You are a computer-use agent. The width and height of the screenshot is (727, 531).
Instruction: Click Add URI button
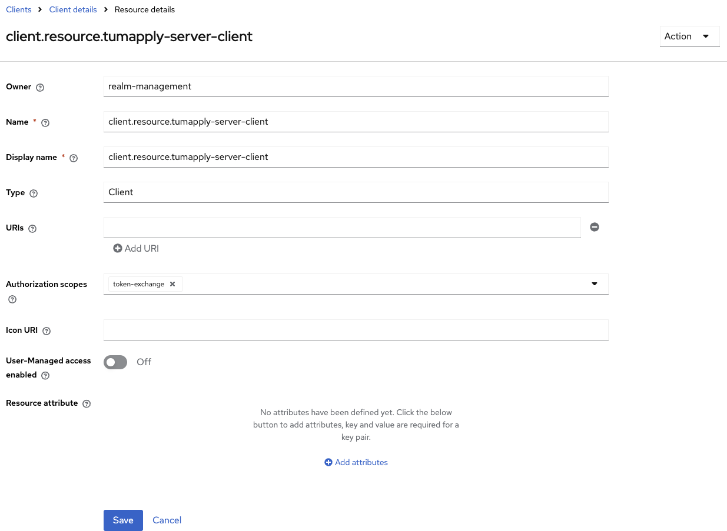click(x=136, y=249)
